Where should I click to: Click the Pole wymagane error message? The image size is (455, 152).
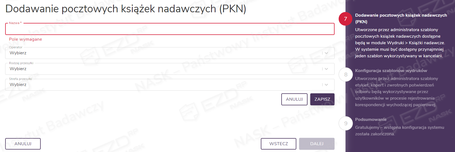point(25,39)
